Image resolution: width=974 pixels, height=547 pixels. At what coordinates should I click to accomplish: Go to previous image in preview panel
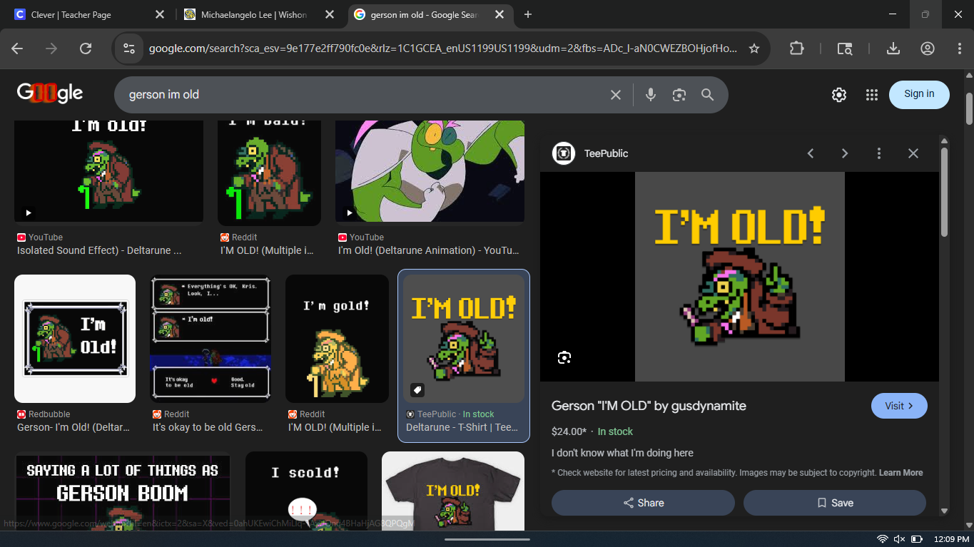[x=811, y=153]
